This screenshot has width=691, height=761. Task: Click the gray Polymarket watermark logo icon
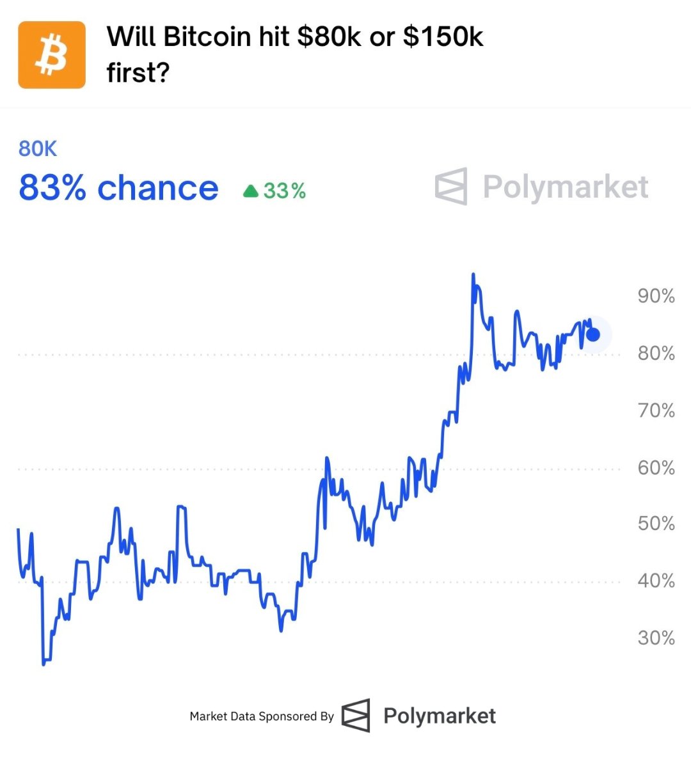pyautogui.click(x=451, y=187)
